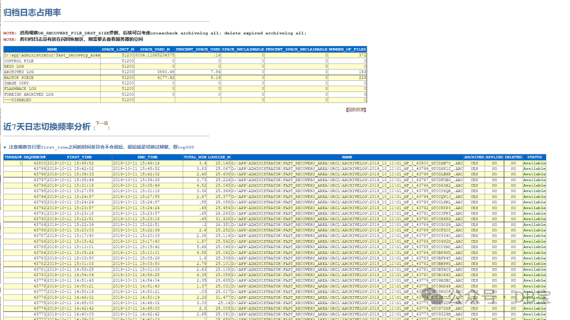Click the STATUS column header
570x320 pixels.
(534, 157)
